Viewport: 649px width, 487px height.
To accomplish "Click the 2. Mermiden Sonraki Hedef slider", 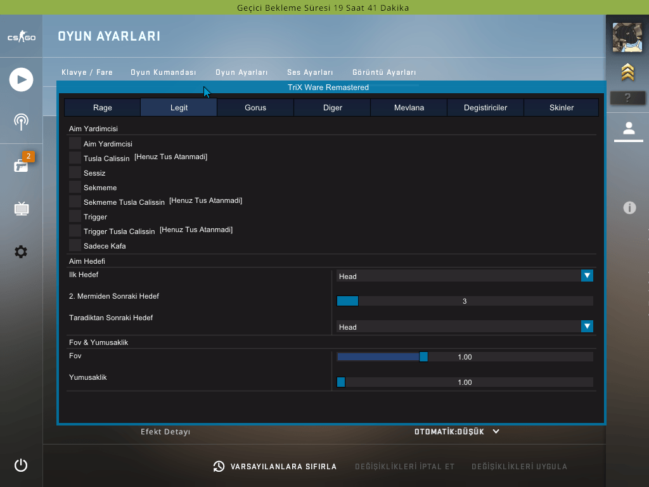I will coord(465,301).
